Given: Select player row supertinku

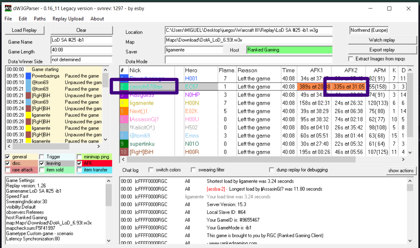Looking at the screenshot, I should (x=263, y=144).
